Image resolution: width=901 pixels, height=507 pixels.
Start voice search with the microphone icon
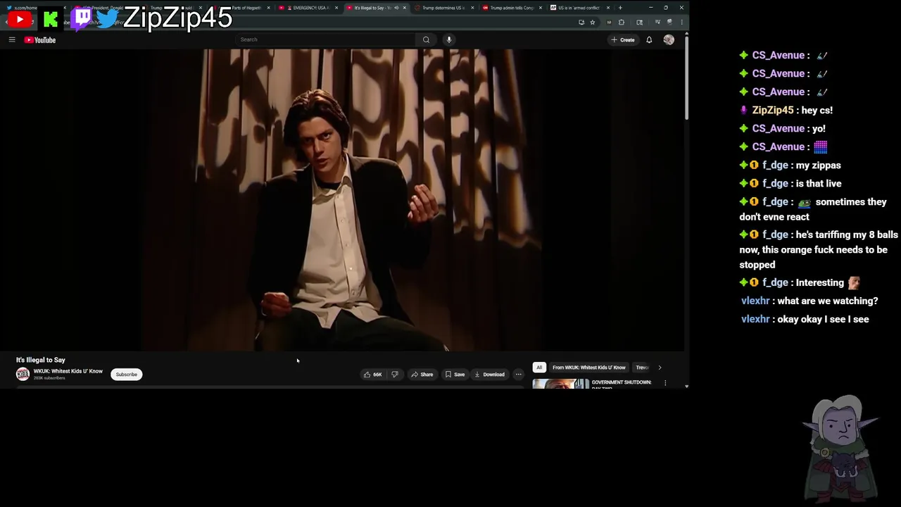point(448,39)
